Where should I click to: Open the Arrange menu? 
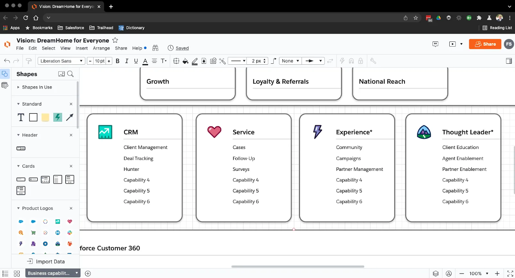pyautogui.click(x=101, y=48)
